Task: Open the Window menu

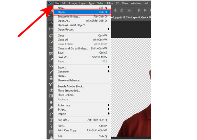Action: point(136,3)
